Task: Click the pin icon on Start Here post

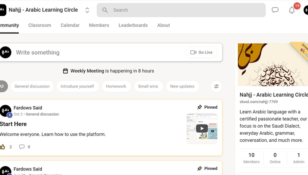Action: coord(200,107)
